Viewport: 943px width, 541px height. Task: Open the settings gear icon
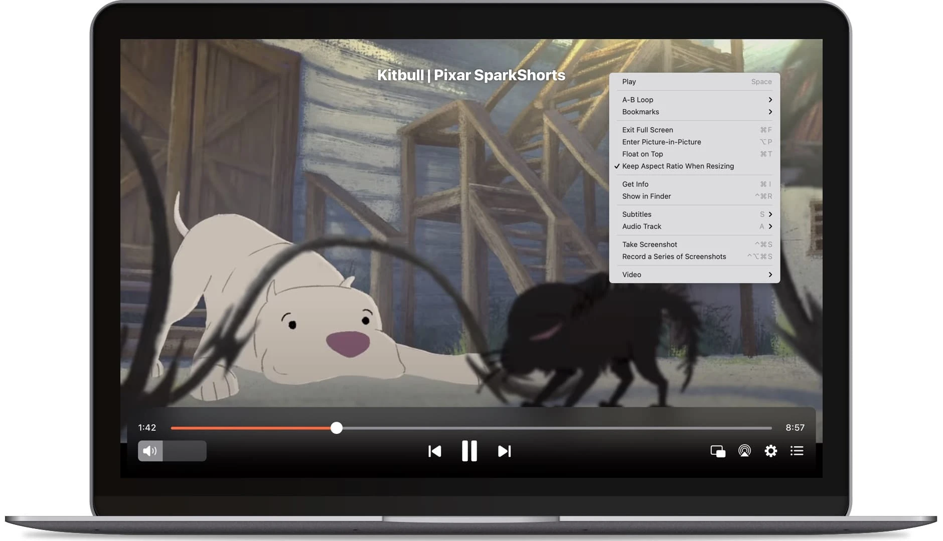pyautogui.click(x=770, y=451)
